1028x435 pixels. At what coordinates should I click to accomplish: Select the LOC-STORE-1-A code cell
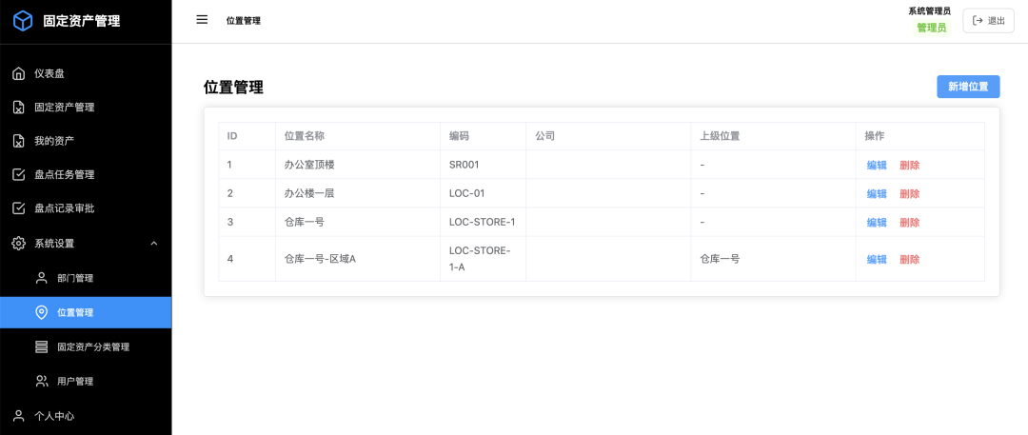(x=484, y=259)
